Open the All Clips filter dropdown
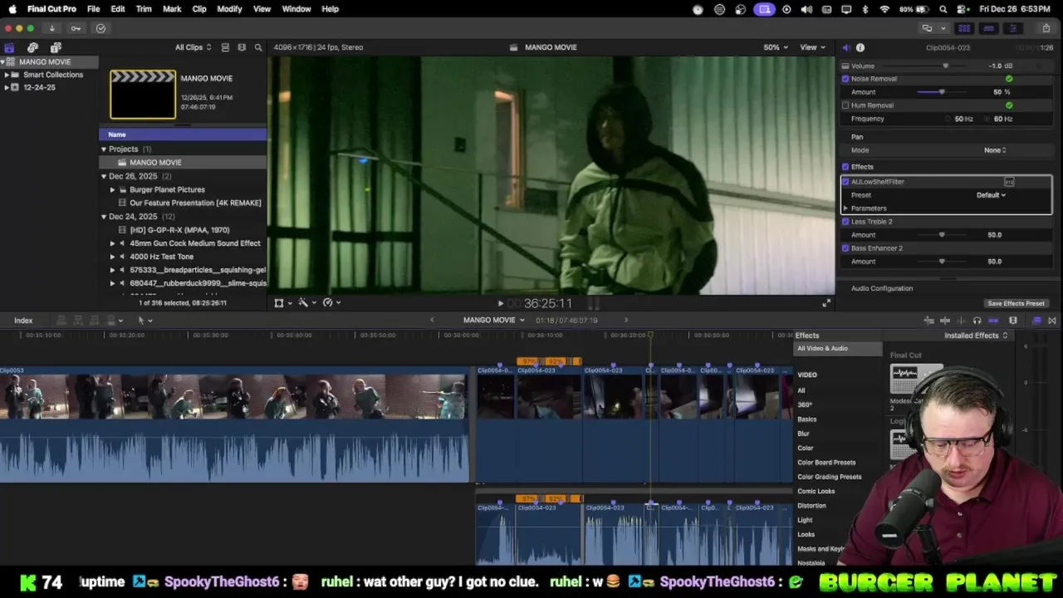 coord(193,47)
